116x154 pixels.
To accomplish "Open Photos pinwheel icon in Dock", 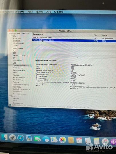I will [x=62, y=140].
